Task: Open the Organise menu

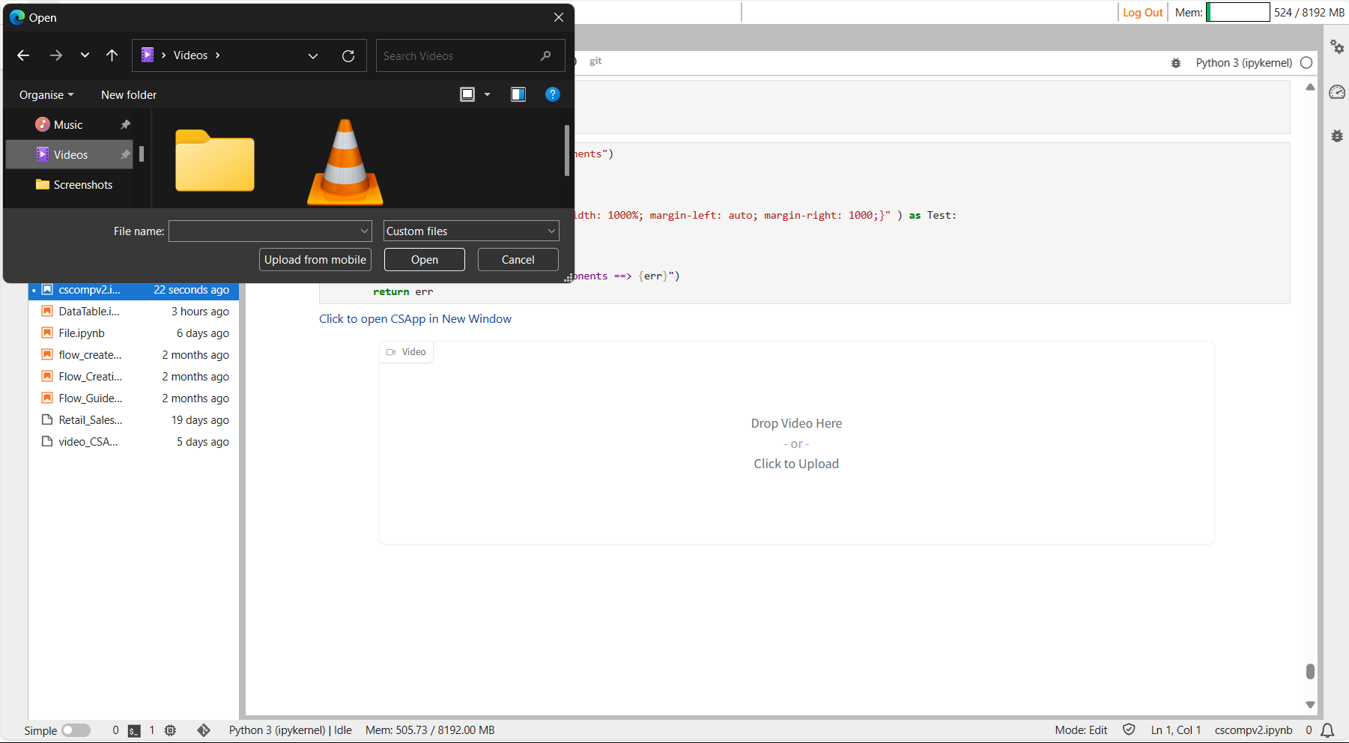Action: (46, 95)
